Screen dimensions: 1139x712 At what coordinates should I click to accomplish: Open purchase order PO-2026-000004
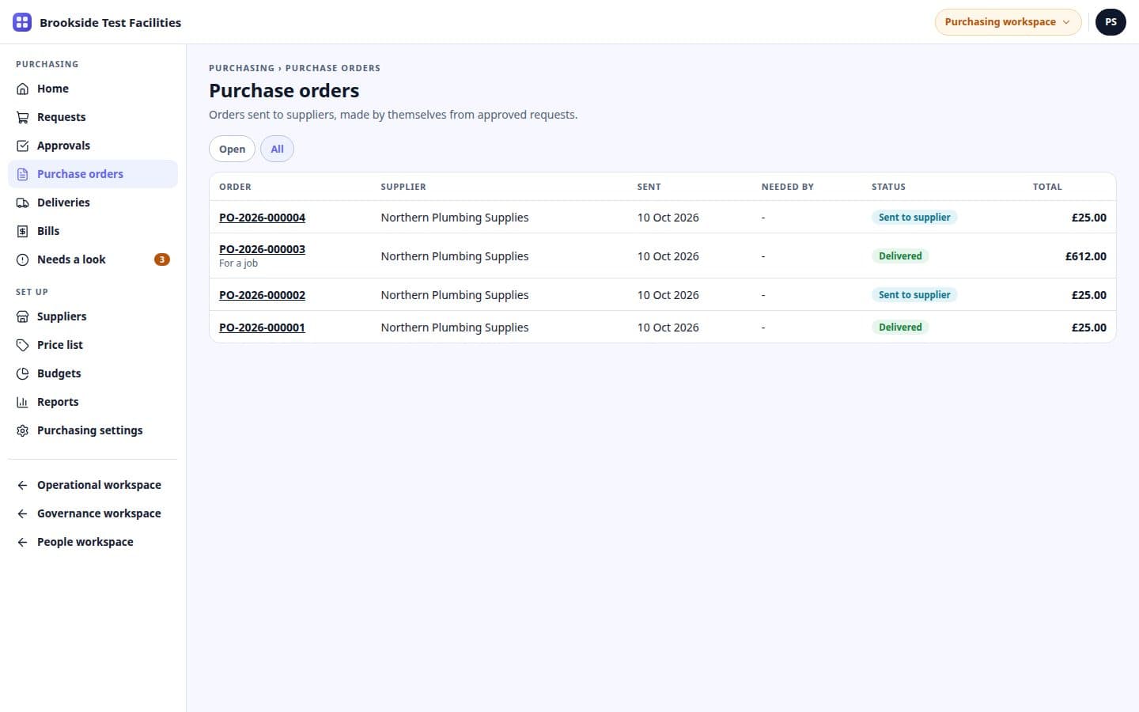(x=262, y=218)
